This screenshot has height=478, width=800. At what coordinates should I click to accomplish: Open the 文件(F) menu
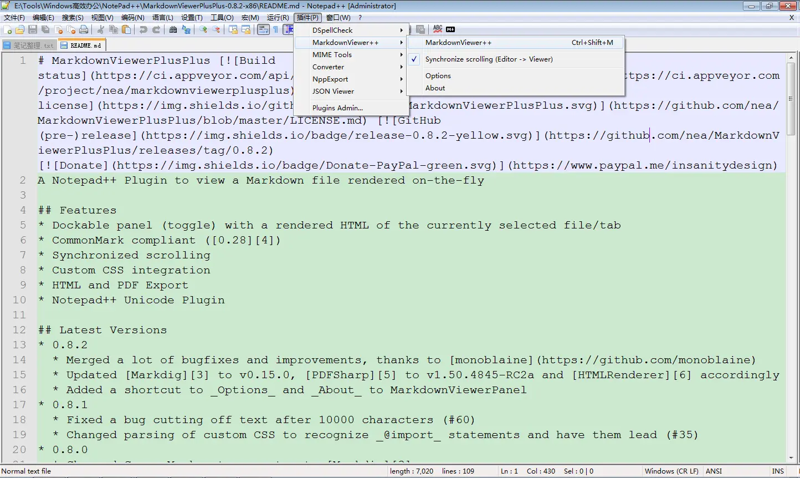click(x=14, y=18)
